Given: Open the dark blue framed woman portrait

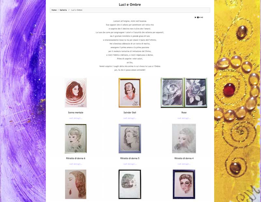Looking at the screenshot, I should coord(184,184).
